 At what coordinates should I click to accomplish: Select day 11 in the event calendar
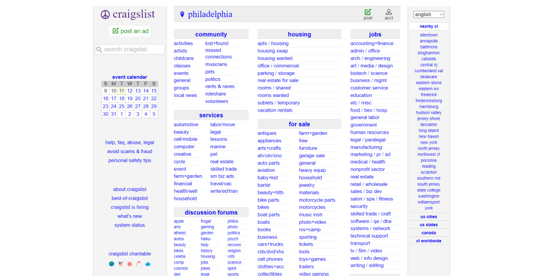[x=122, y=91]
